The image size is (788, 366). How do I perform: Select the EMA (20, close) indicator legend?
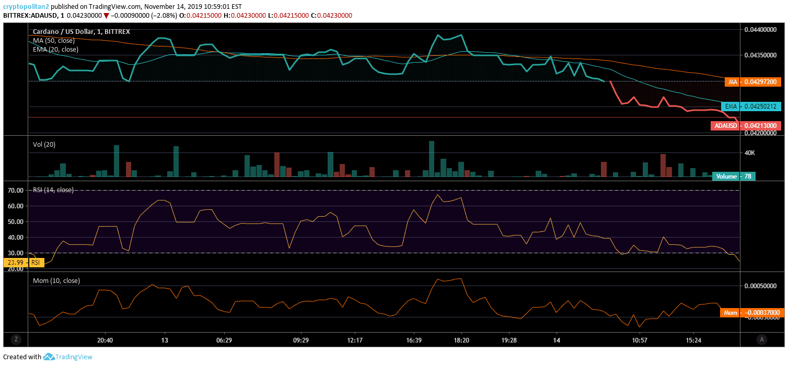point(55,49)
